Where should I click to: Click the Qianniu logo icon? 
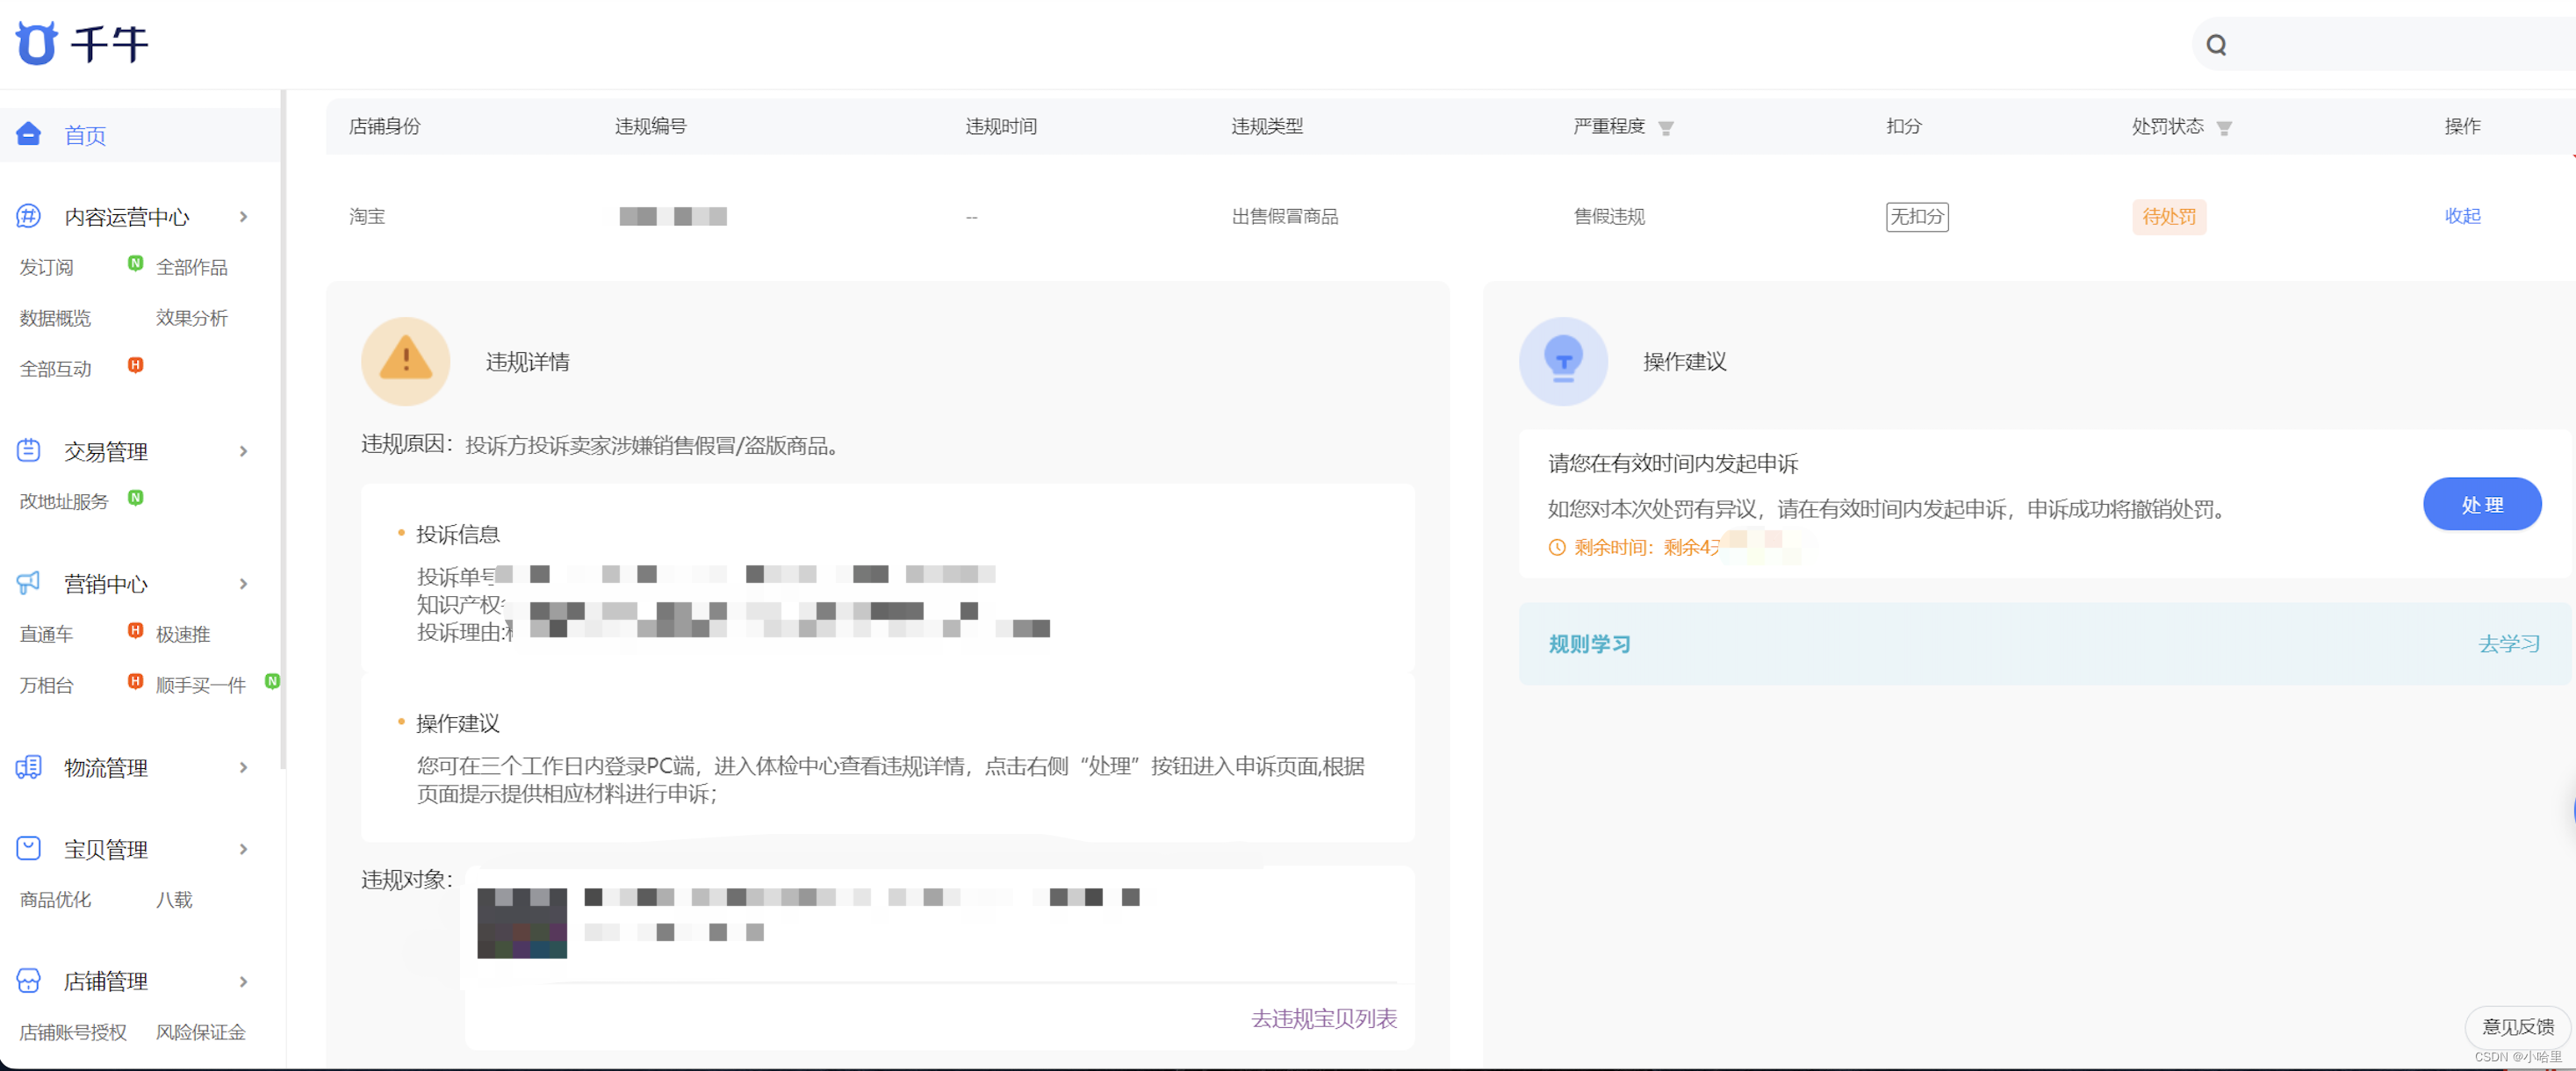point(37,44)
